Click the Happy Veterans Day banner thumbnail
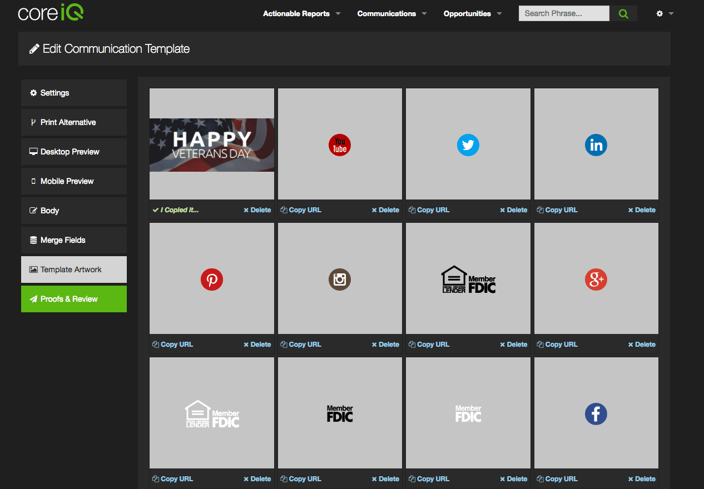Screen dimensions: 704x489 212,144
